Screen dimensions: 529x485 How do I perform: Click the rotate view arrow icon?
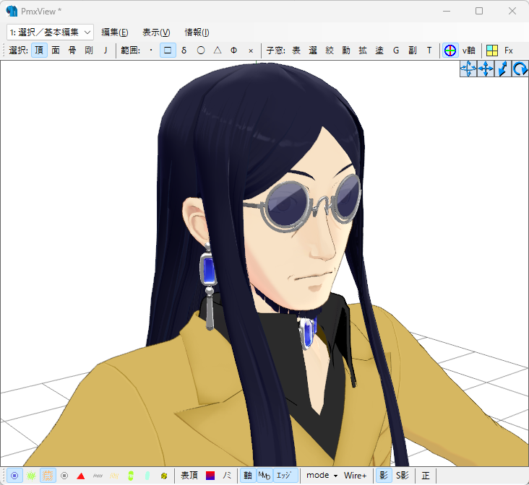click(520, 69)
